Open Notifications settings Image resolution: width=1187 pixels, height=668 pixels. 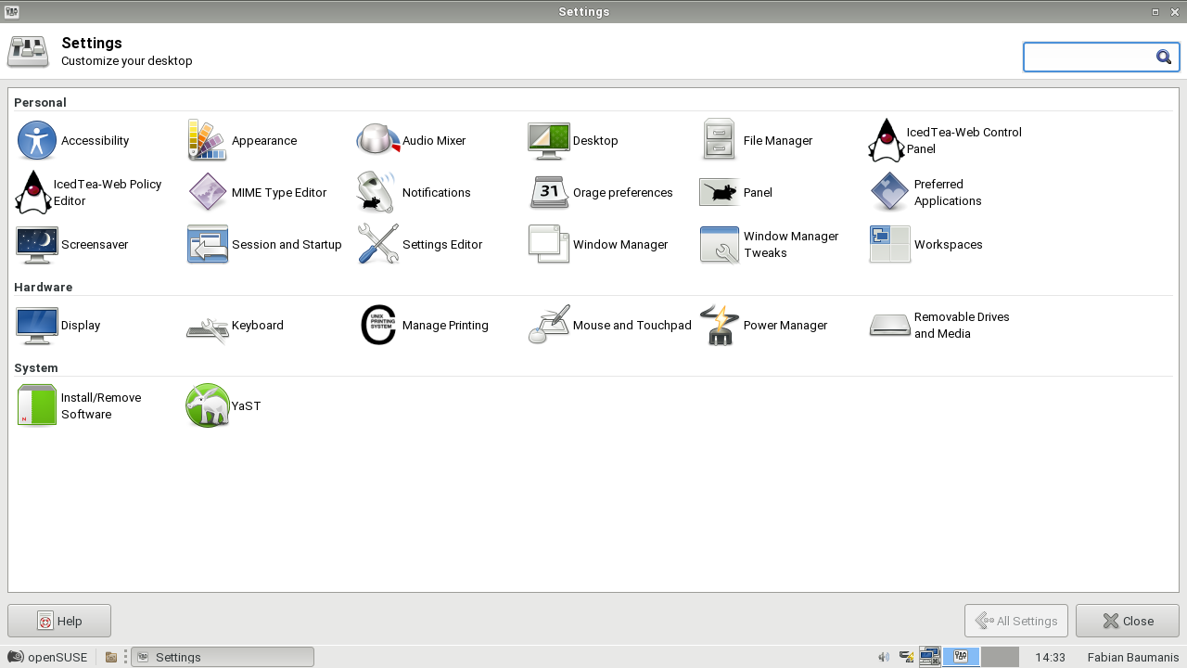378,193
